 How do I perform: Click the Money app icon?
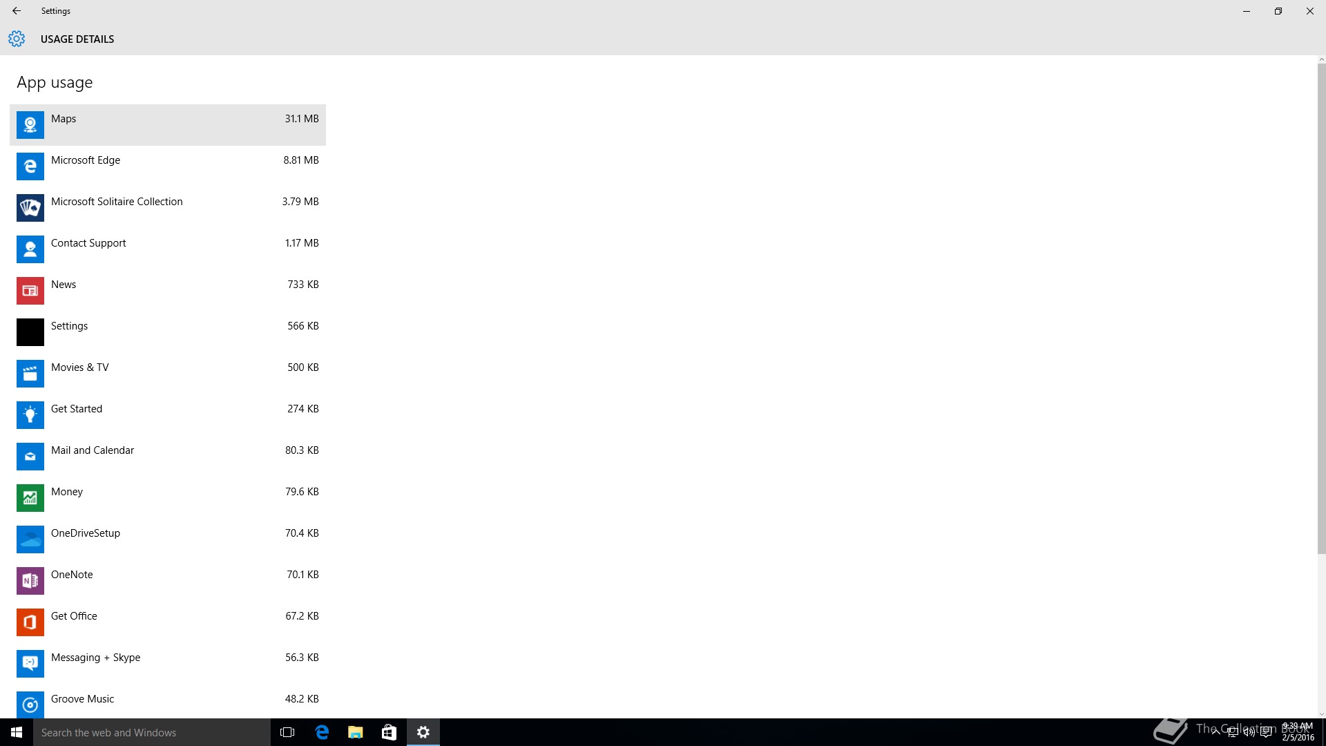30,498
